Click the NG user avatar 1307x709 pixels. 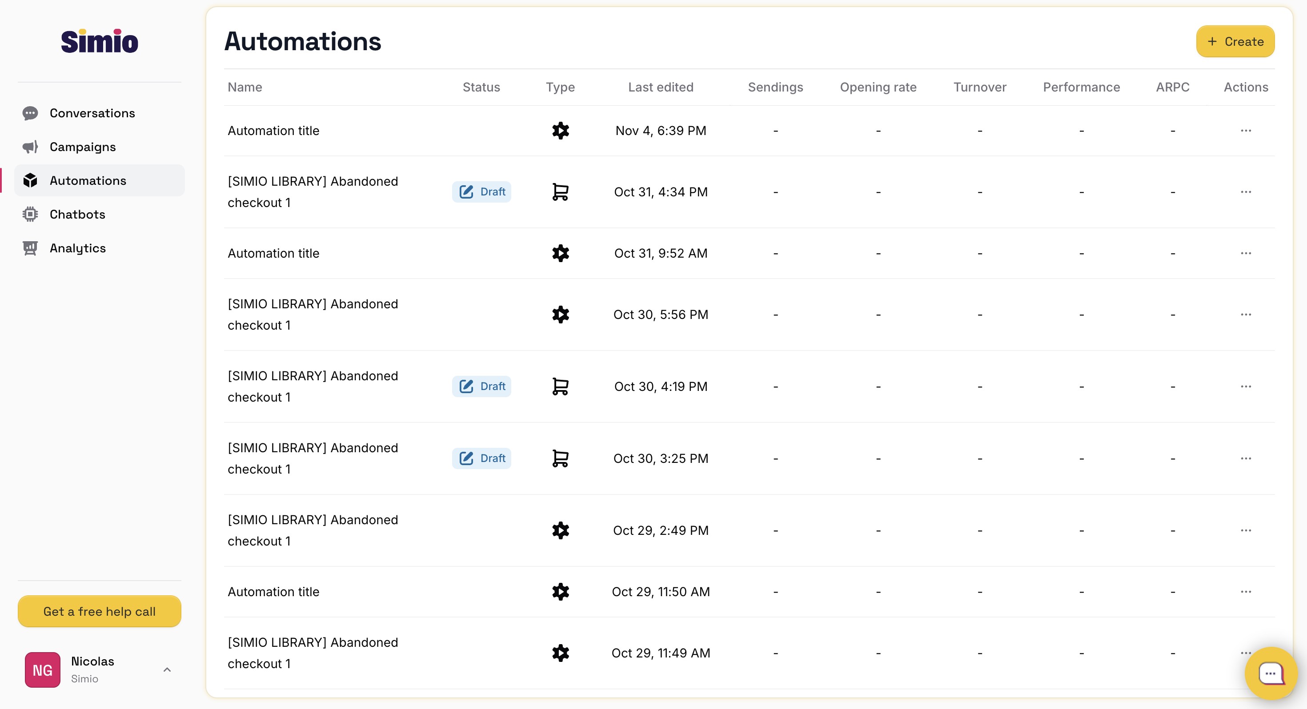tap(43, 669)
